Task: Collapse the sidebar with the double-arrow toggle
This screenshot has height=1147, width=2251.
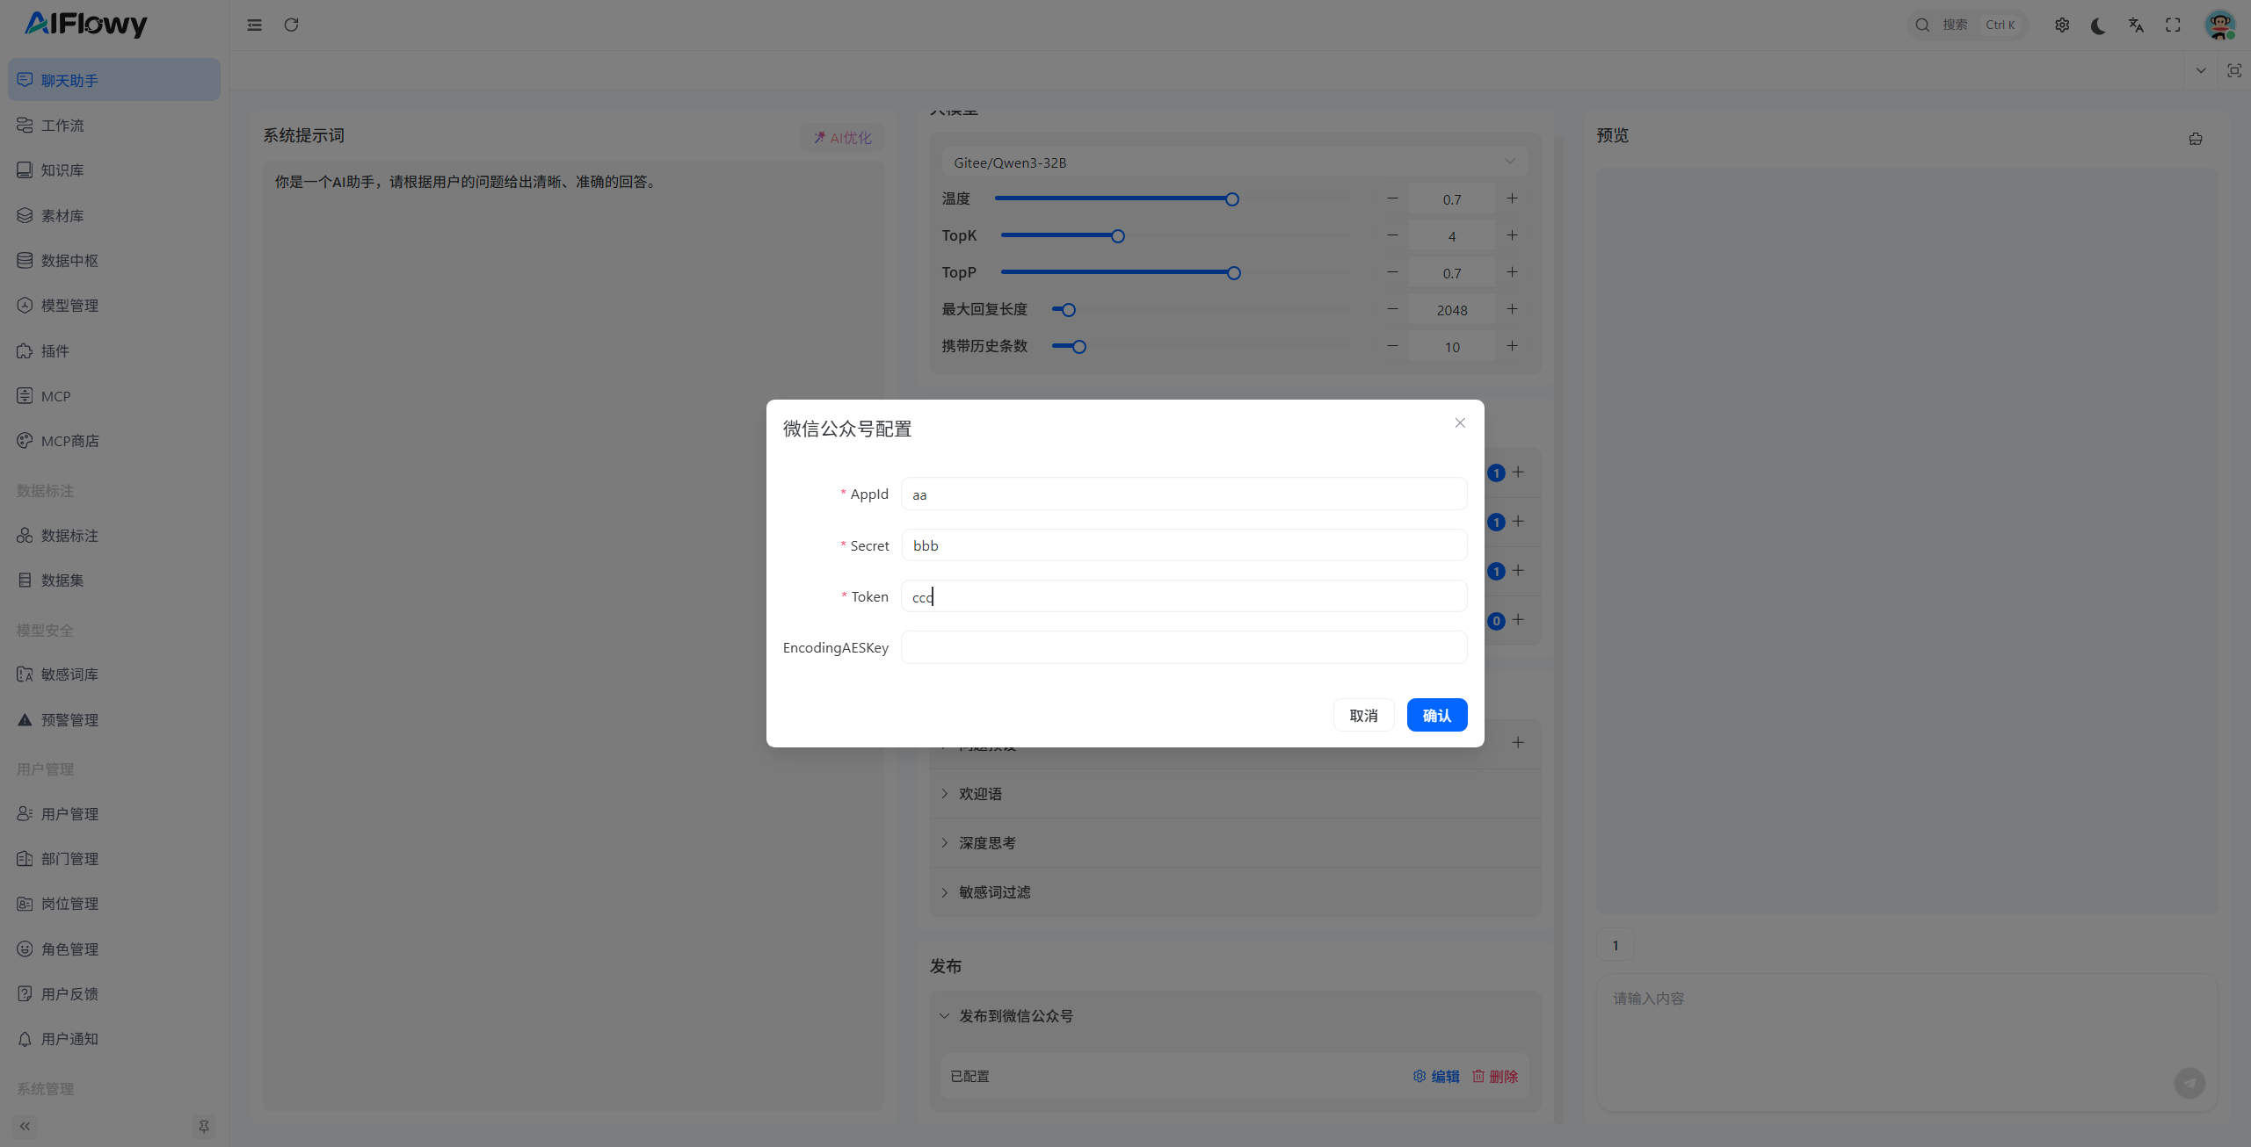Action: click(24, 1126)
